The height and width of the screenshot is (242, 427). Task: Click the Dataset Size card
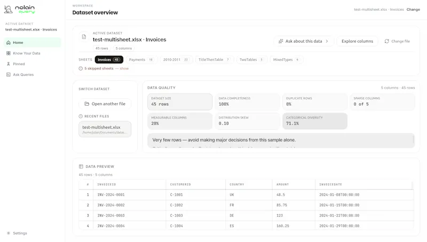coord(180,102)
